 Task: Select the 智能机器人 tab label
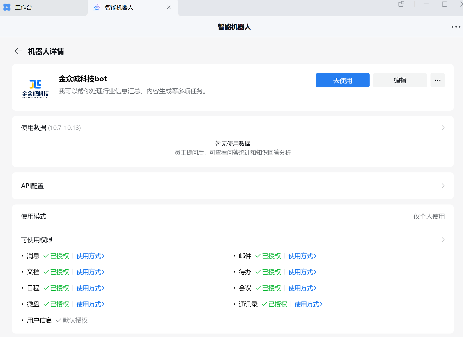(x=119, y=8)
